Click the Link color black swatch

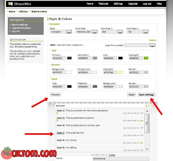point(120,58)
